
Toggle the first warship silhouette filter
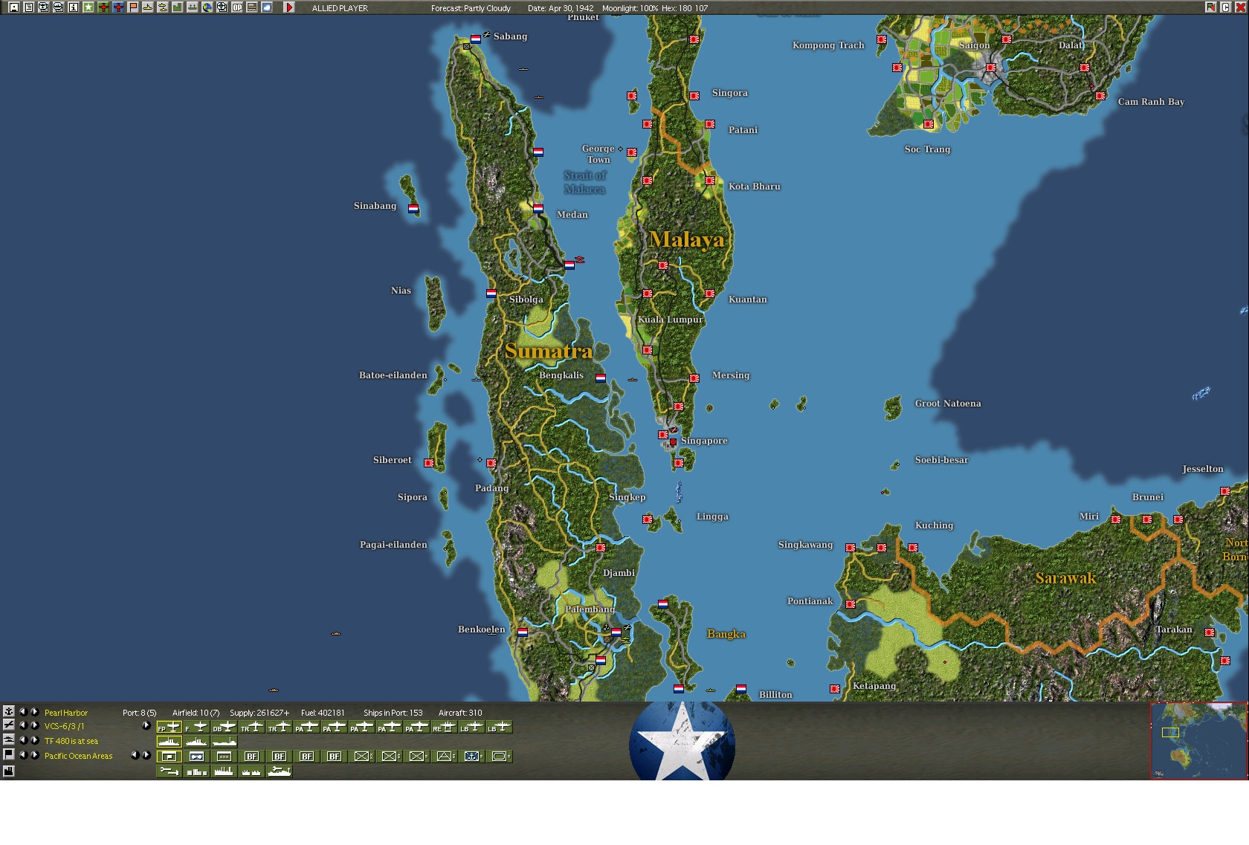coord(169,742)
